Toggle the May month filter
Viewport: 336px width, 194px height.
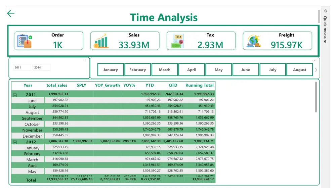pyautogui.click(x=218, y=69)
